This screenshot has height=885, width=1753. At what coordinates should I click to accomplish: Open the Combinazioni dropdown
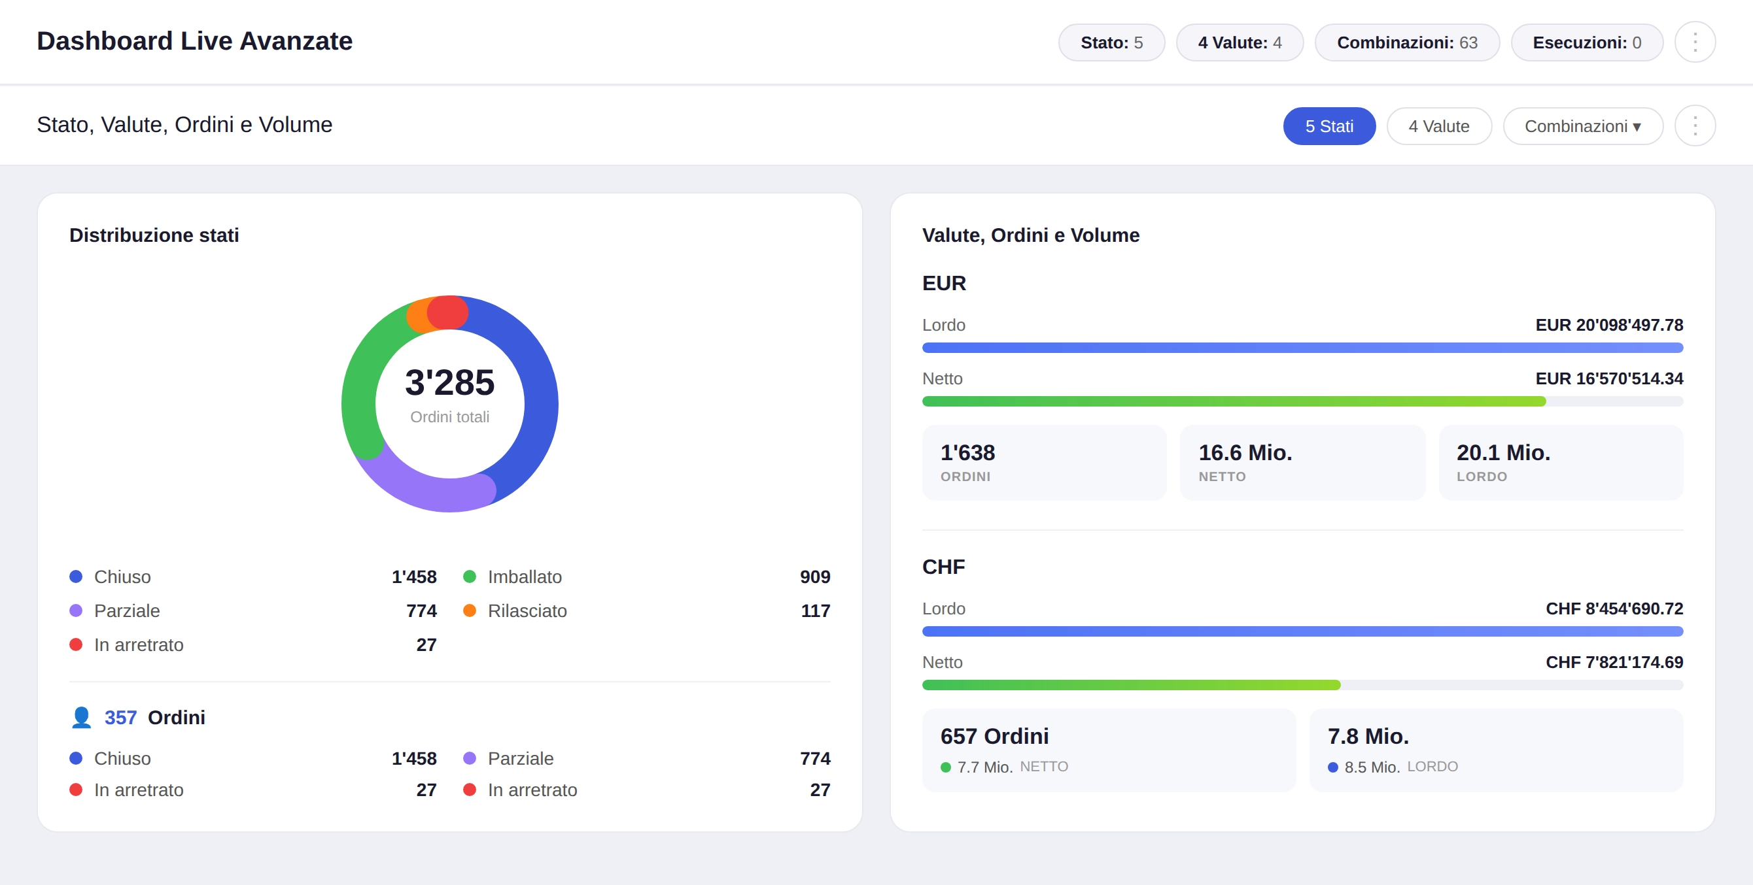(x=1583, y=126)
